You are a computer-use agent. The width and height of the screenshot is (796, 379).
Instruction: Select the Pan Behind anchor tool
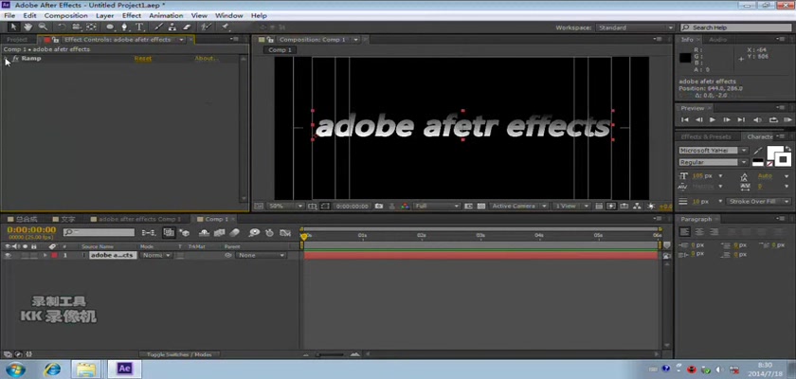[91, 27]
